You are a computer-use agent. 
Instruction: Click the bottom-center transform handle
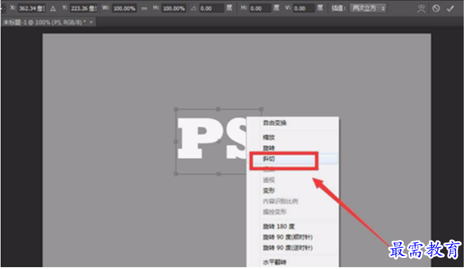click(x=219, y=174)
